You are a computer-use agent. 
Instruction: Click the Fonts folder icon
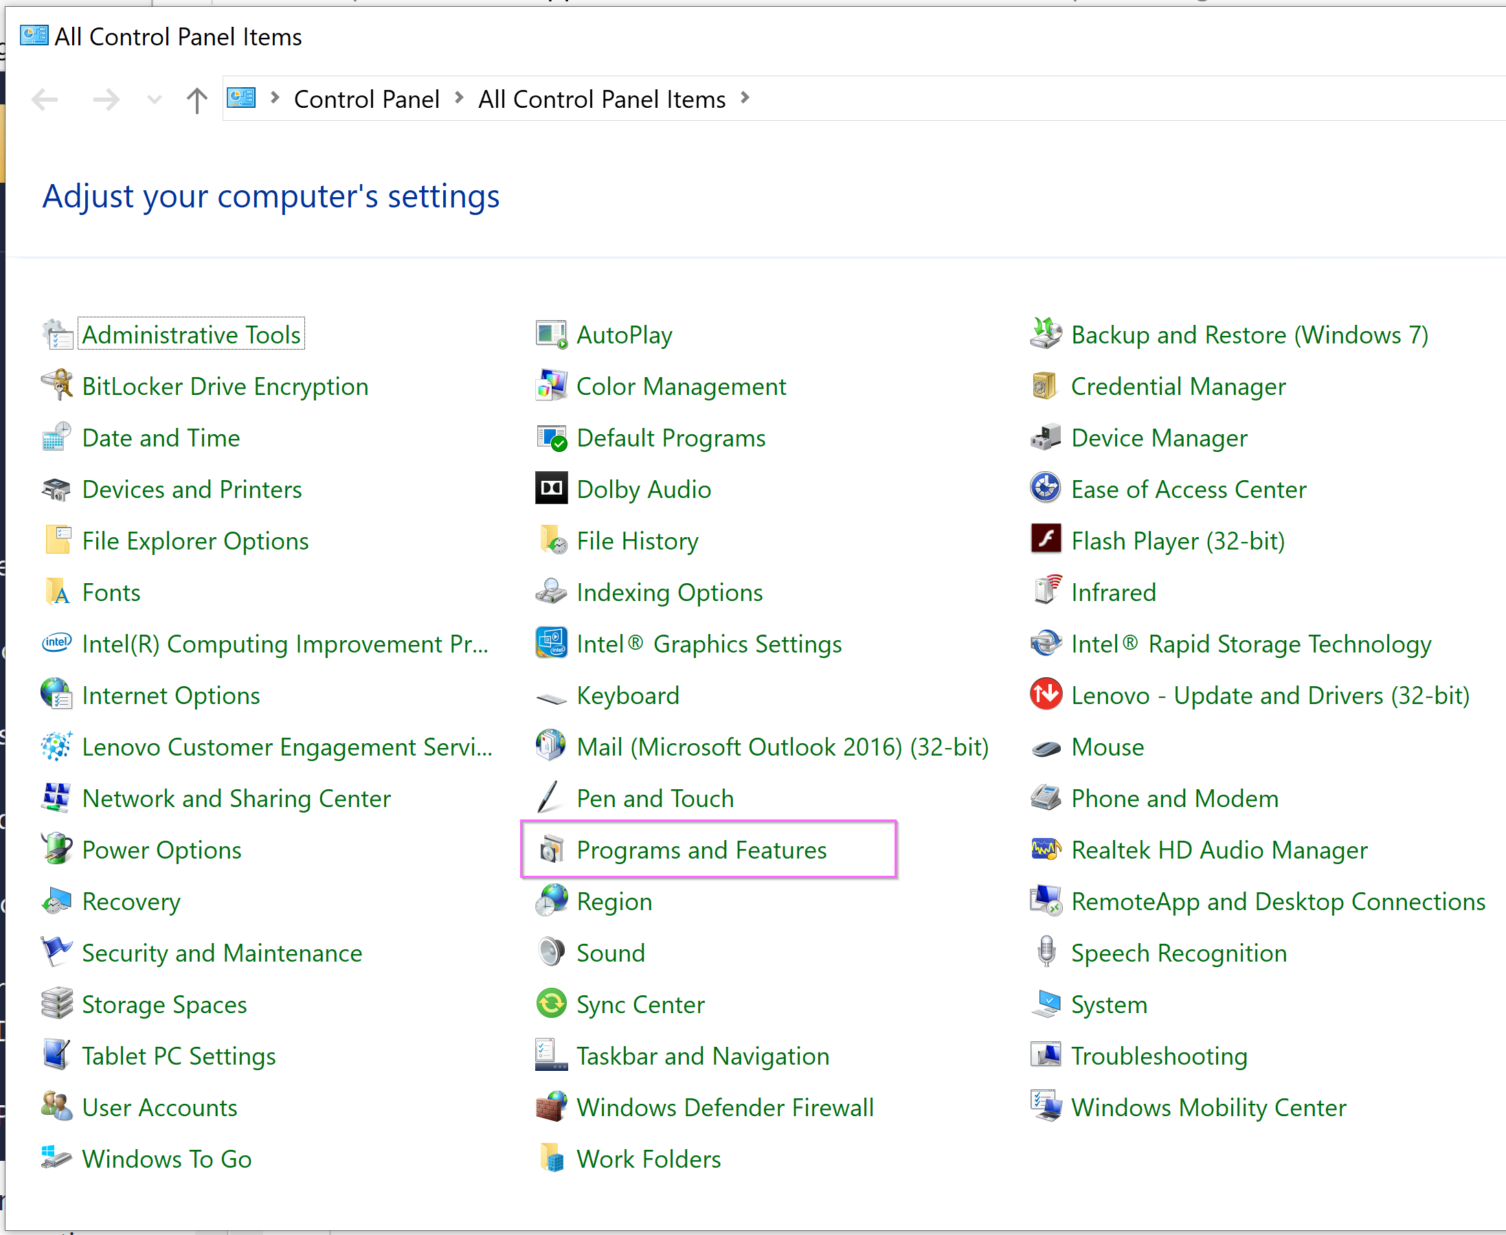point(57,592)
